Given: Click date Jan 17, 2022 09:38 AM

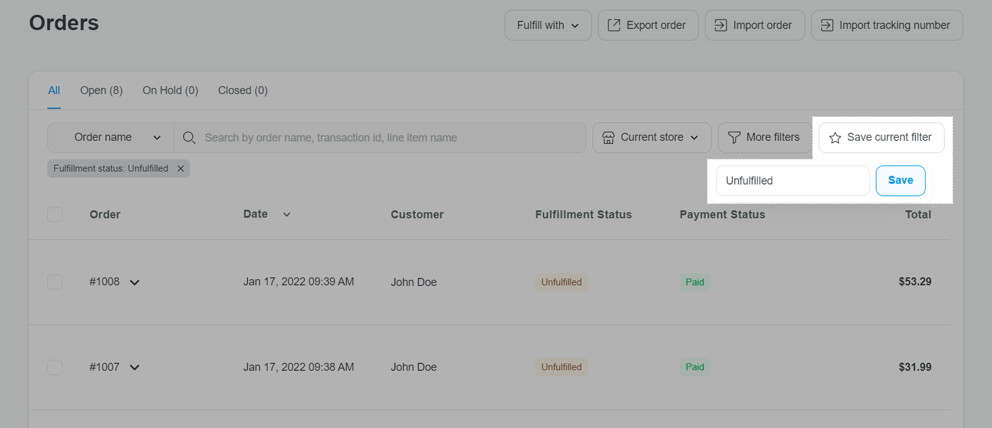Looking at the screenshot, I should tap(298, 367).
